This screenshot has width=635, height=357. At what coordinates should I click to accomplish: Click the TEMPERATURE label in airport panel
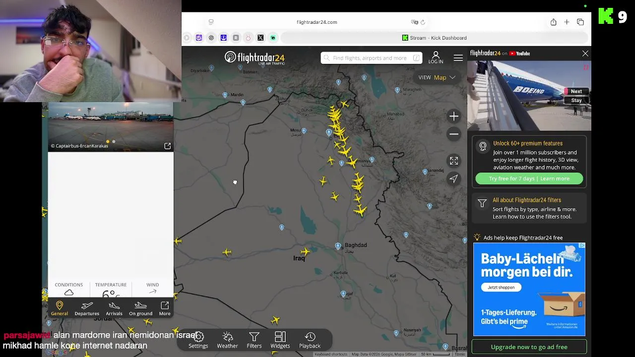pyautogui.click(x=111, y=285)
